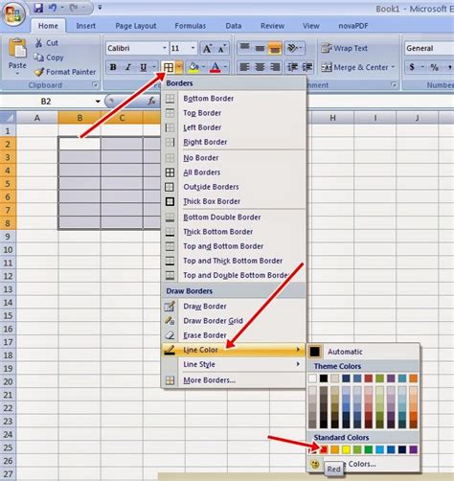Apply red font color A icon
Screen dimensions: 454x481
point(216,67)
